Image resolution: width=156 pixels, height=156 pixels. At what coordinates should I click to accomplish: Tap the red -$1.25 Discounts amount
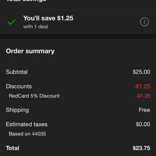pyautogui.click(x=142, y=86)
